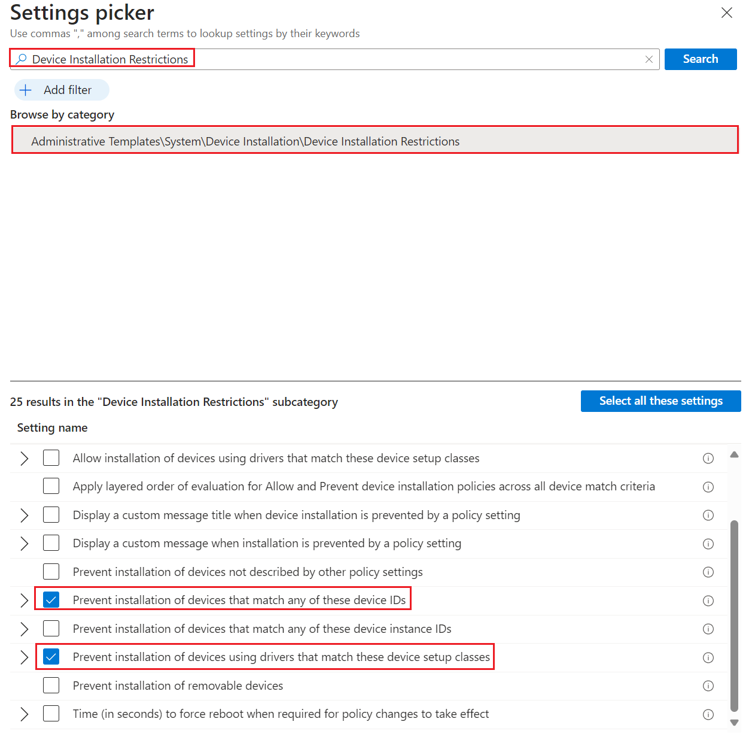This screenshot has height=746, width=752.
Task: Show info for force reboot time setting
Action: pyautogui.click(x=708, y=714)
